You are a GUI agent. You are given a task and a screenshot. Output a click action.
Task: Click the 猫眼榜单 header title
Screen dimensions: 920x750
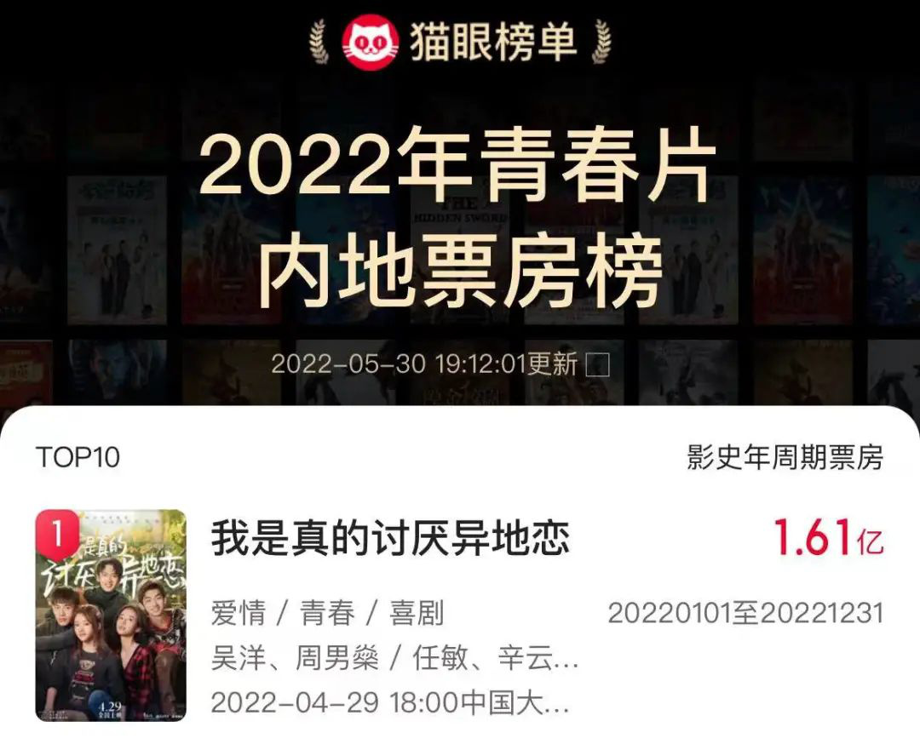pos(493,43)
